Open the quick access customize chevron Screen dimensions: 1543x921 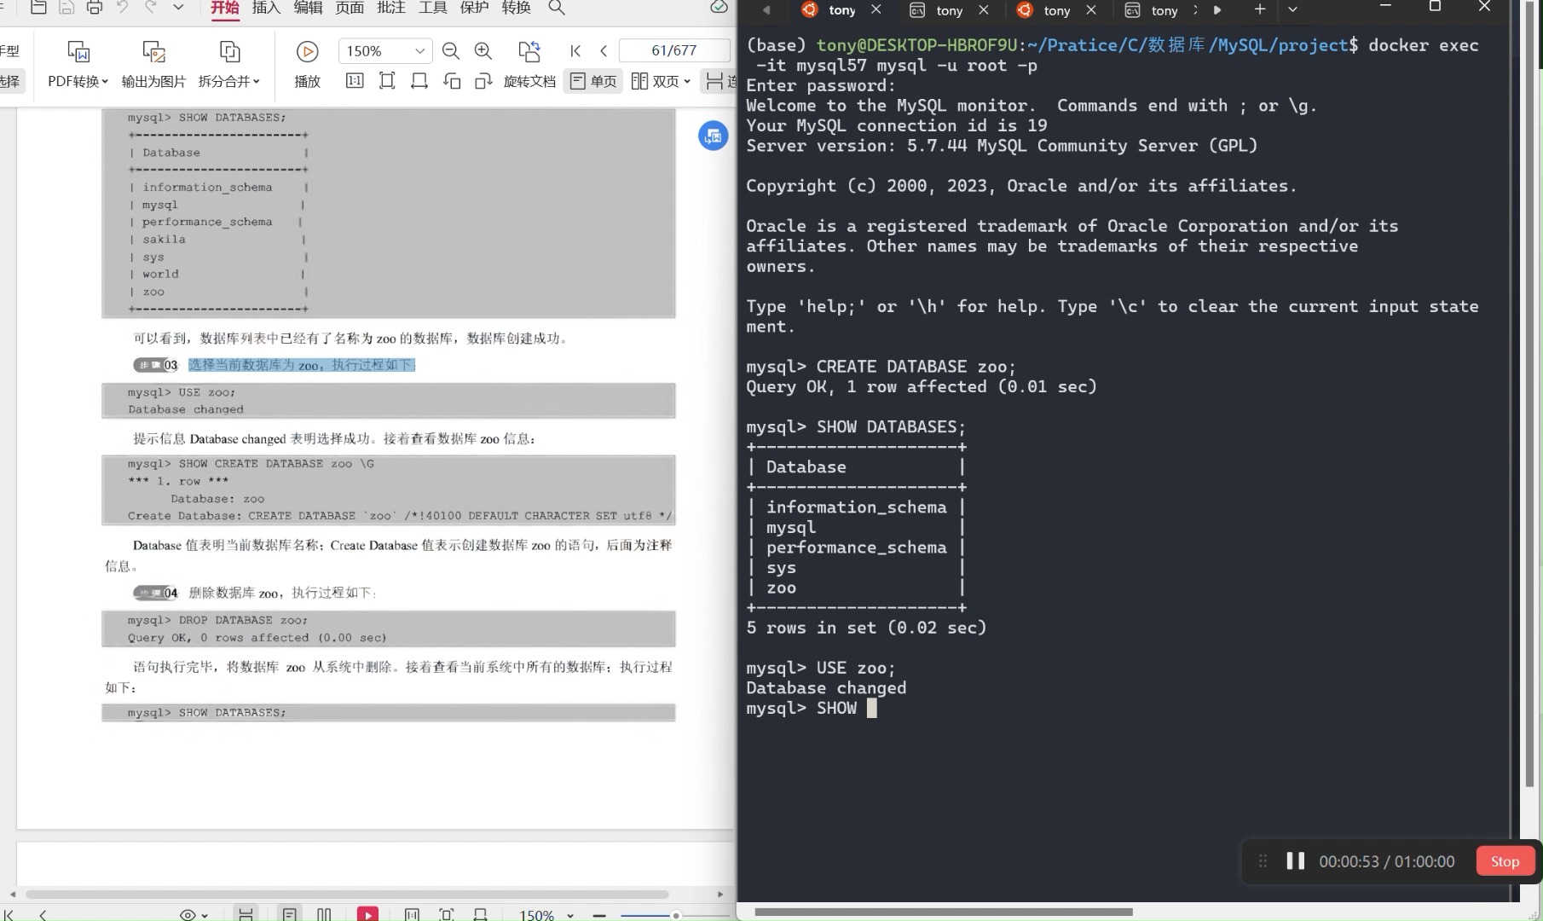point(178,8)
